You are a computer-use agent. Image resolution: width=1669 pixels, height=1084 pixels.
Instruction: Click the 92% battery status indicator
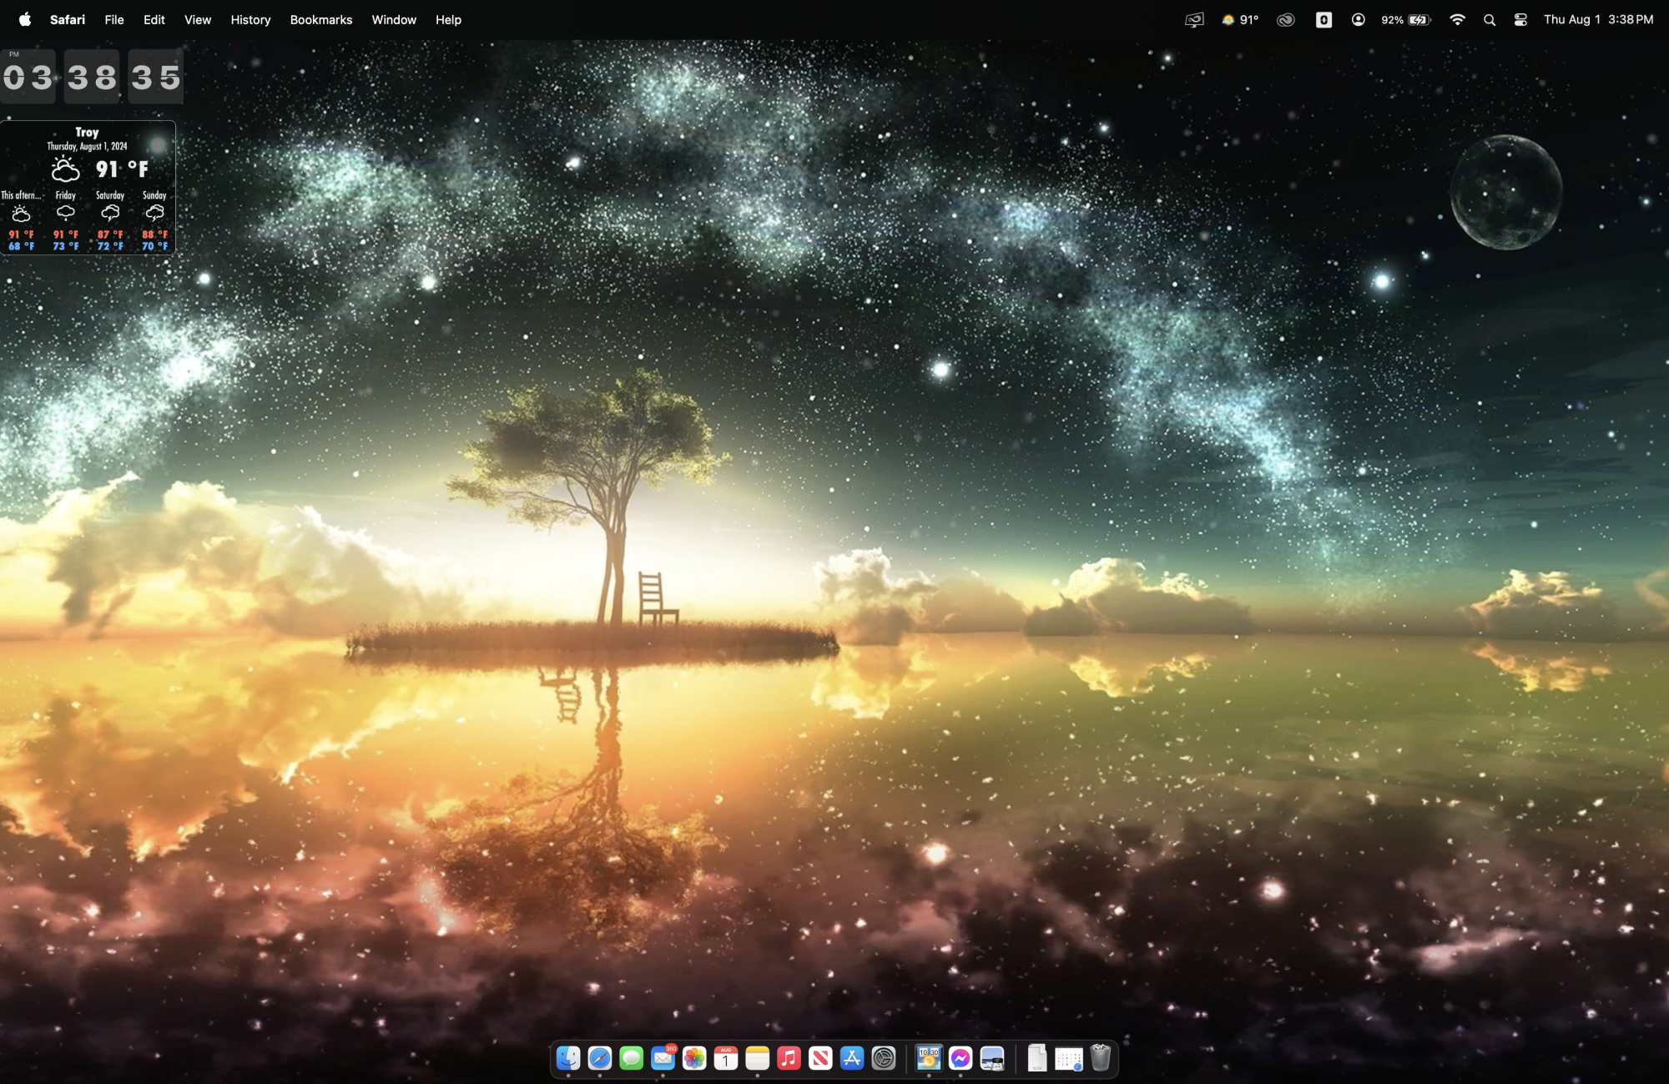tap(1406, 19)
